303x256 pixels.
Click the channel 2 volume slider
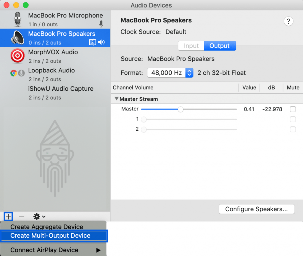pos(189,129)
